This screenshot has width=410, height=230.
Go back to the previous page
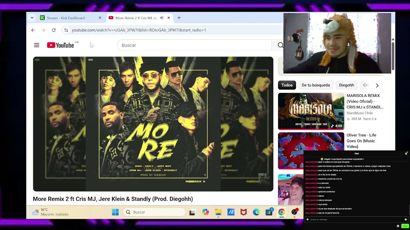tap(33, 30)
